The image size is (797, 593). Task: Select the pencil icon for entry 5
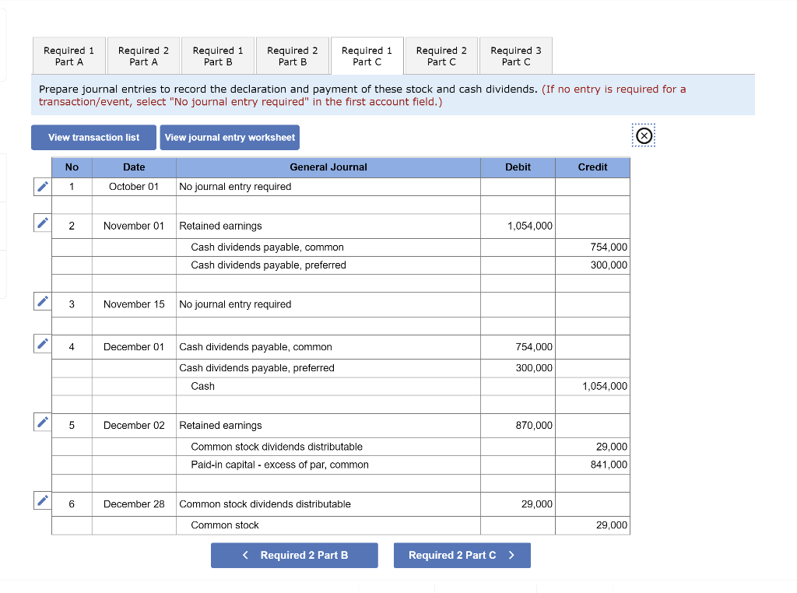[43, 421]
